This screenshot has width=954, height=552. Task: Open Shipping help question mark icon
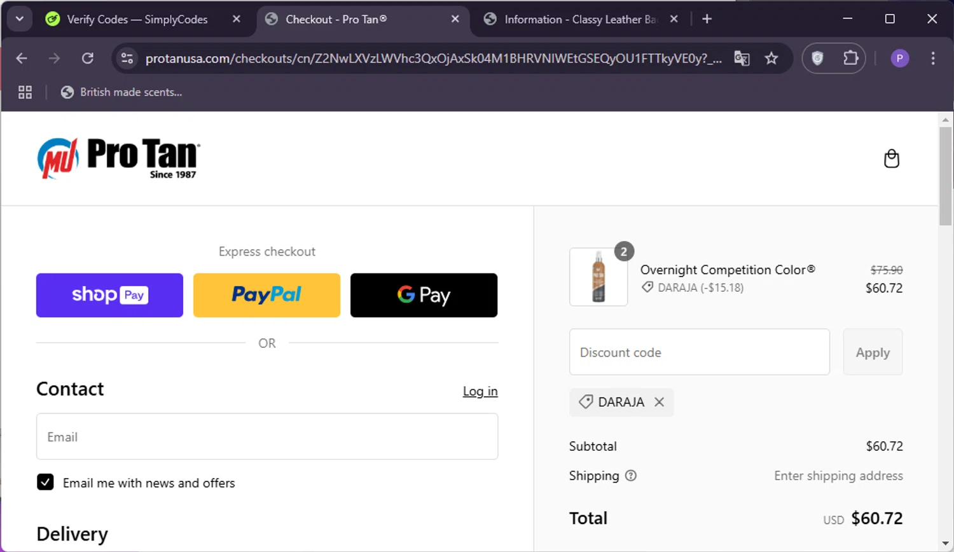coord(631,476)
